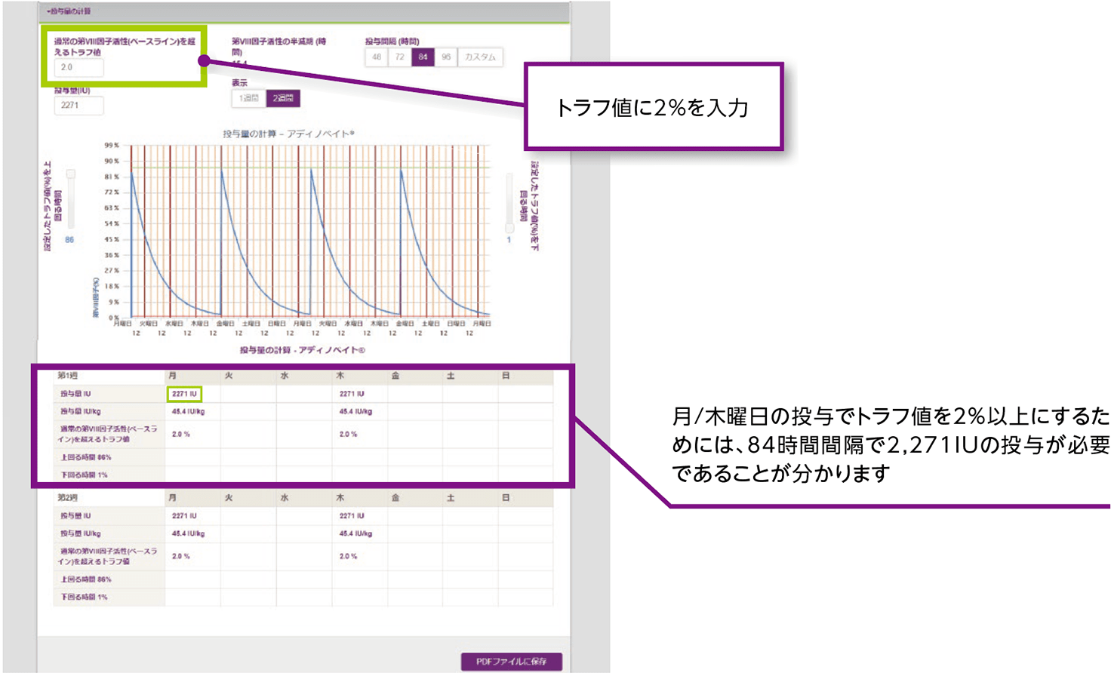
Task: Click the 99 % y-axis label on chart
Action: (x=112, y=145)
